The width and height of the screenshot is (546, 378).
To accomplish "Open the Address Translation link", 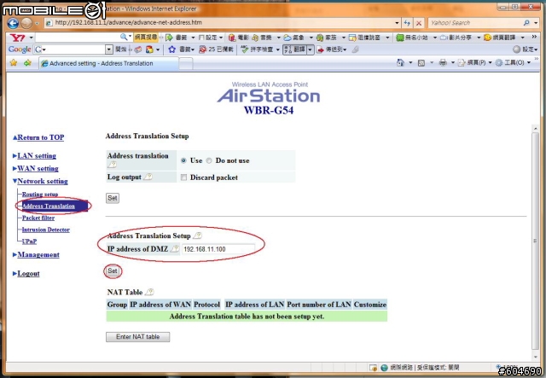I will coord(49,206).
